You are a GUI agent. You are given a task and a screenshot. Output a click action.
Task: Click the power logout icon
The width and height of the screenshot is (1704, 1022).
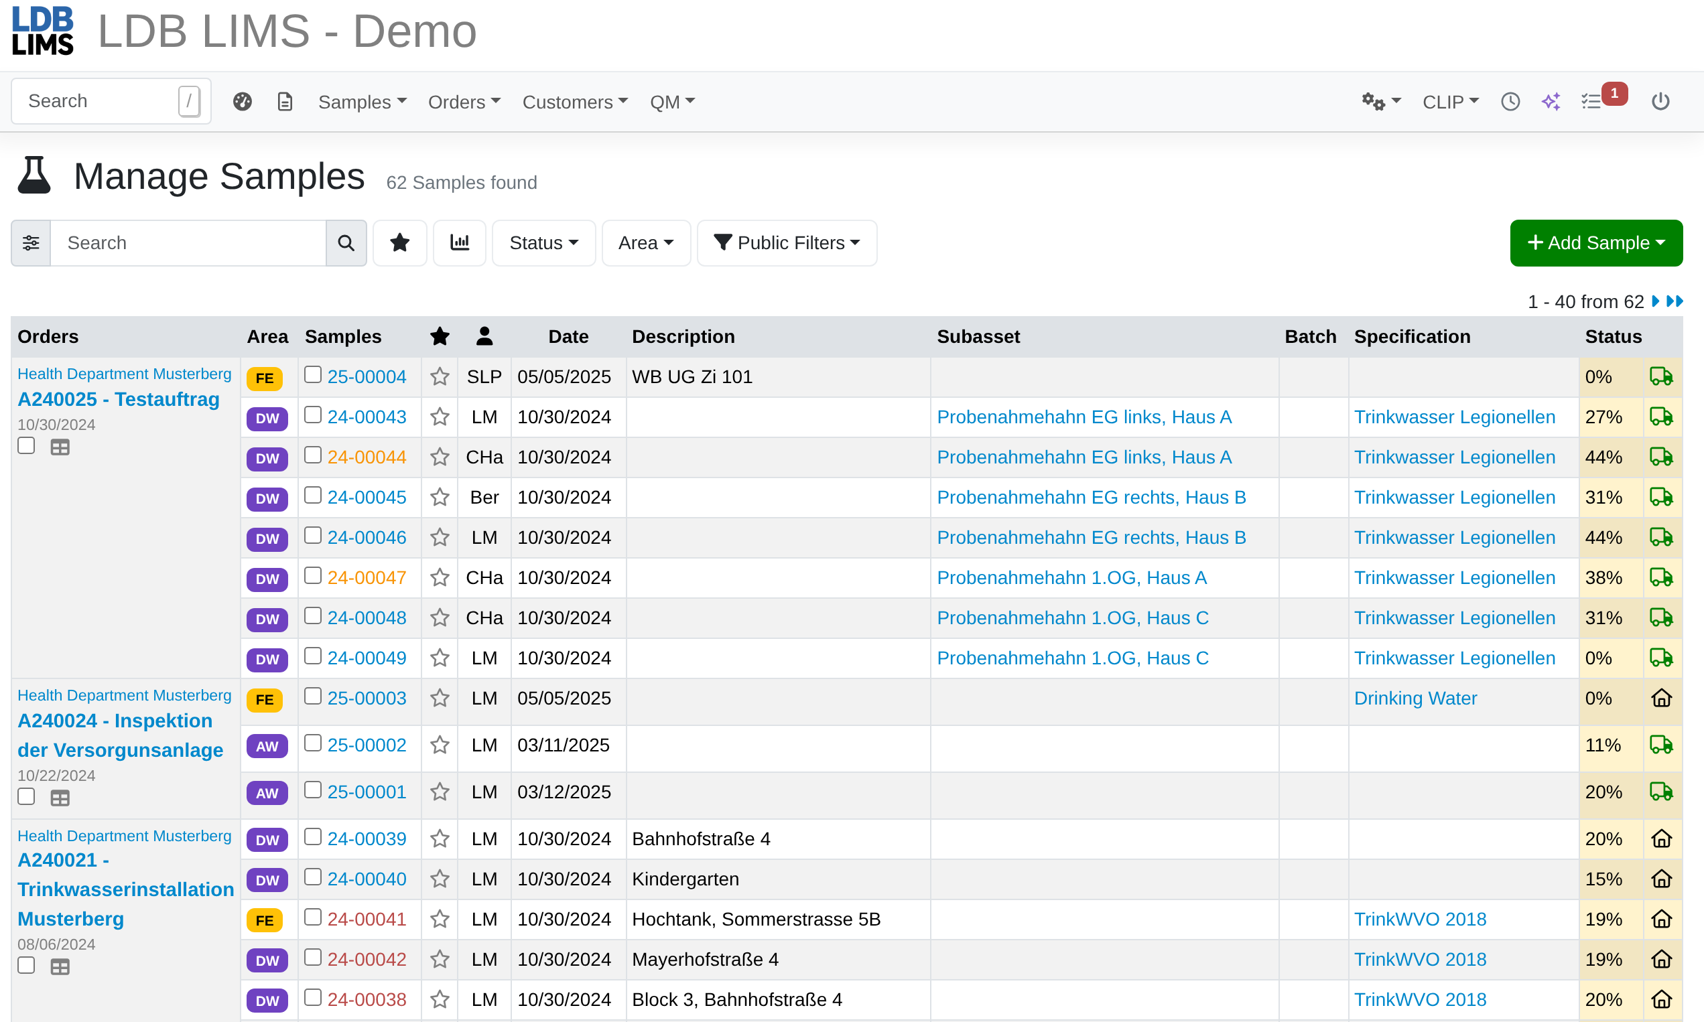coord(1660,102)
